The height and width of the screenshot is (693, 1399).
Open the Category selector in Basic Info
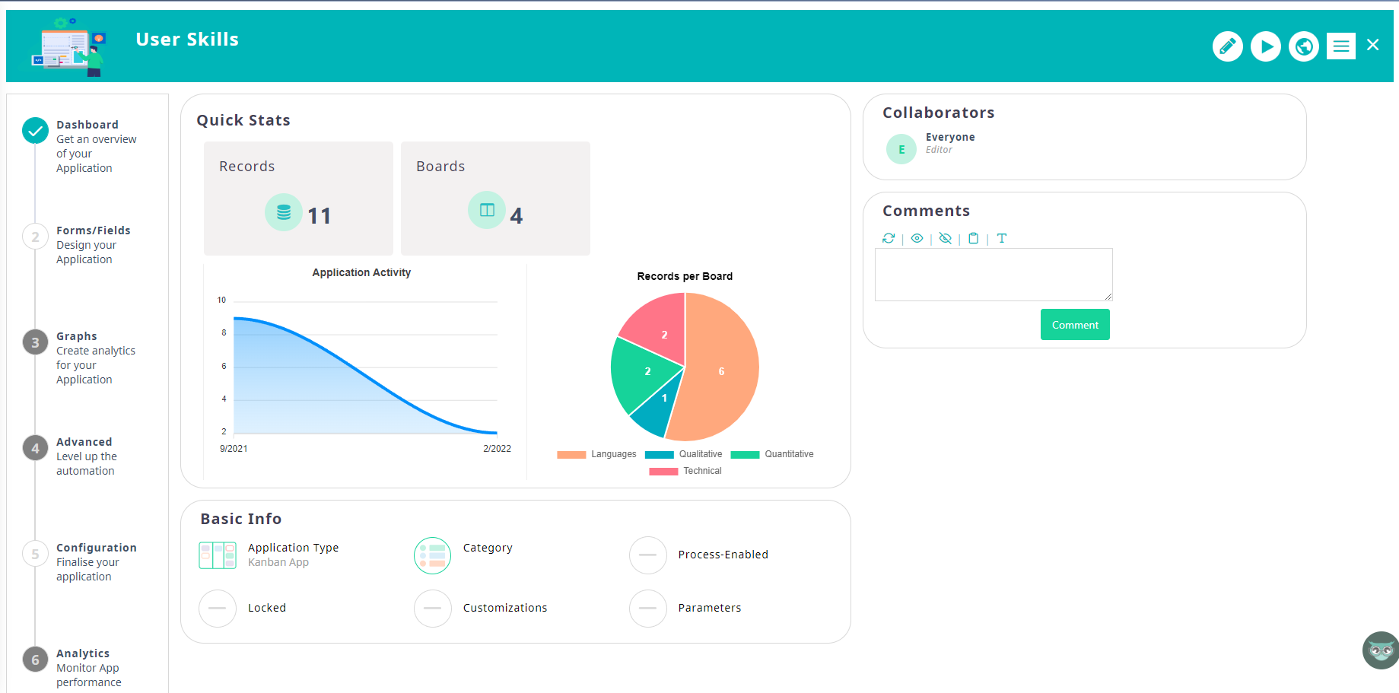[432, 555]
